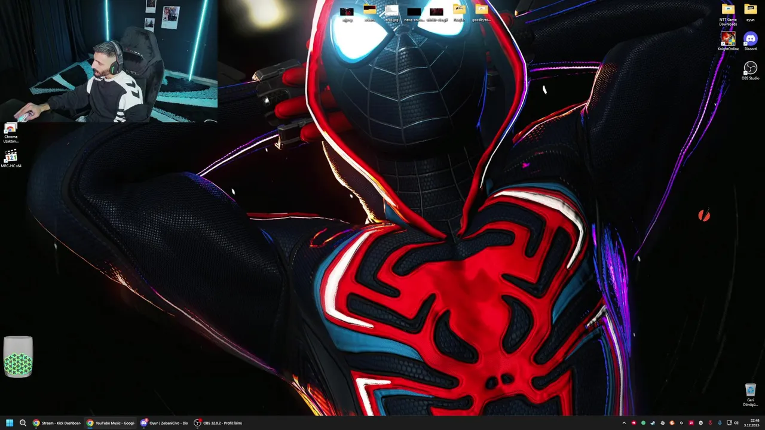
Task: Click the orange circular tray icon
Action: click(672, 423)
